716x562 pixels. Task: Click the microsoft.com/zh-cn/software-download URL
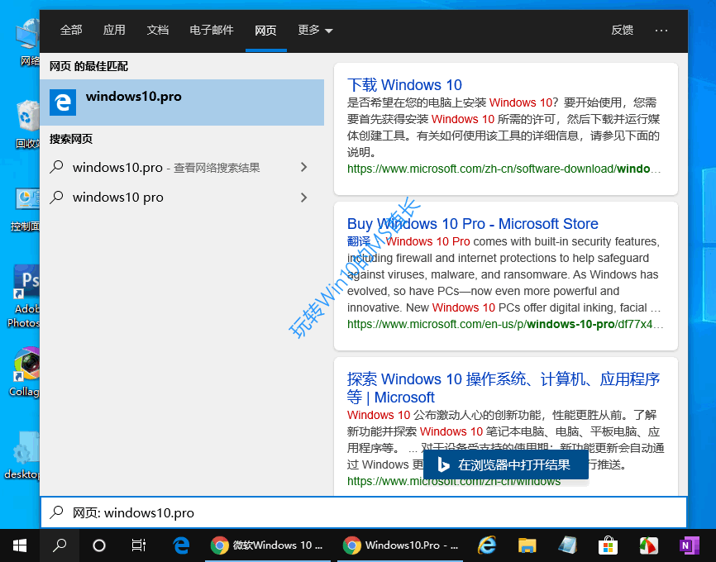click(504, 169)
